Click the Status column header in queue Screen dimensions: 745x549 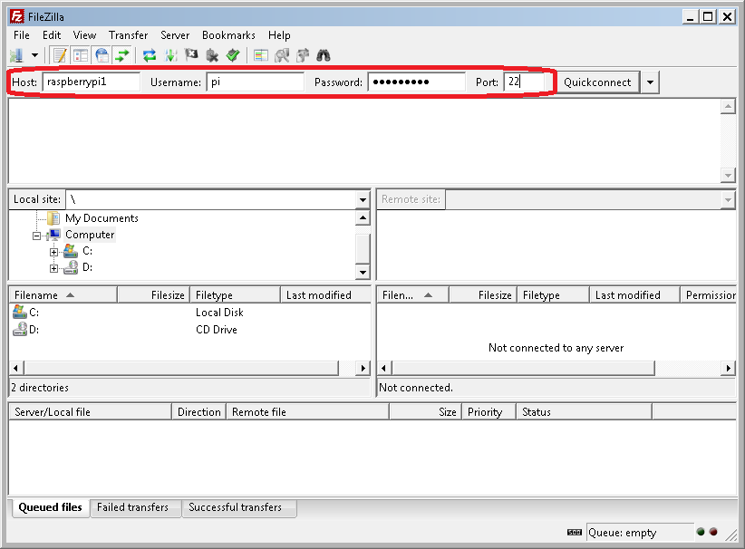click(584, 411)
